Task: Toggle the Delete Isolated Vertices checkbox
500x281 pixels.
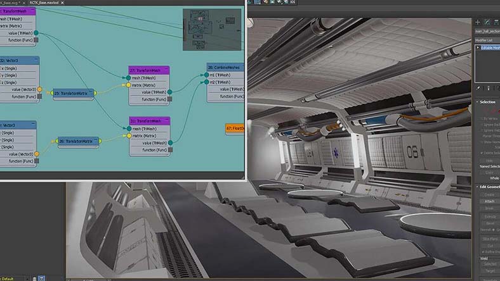Action: [482, 153]
